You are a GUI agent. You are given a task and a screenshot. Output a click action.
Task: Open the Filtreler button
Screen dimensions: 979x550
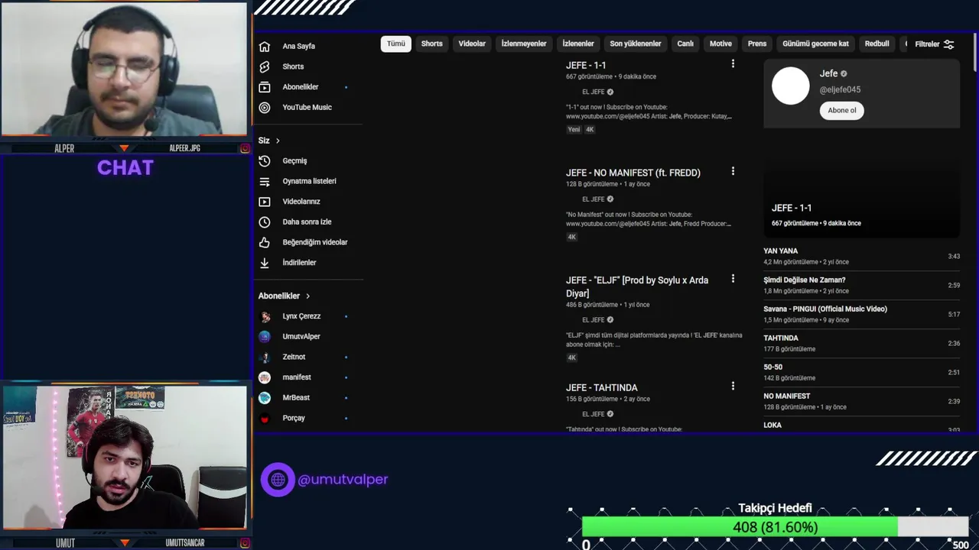click(934, 44)
